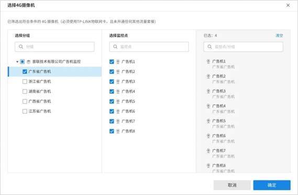Click the camera icon next to 广告机5 in middle list

[118, 101]
